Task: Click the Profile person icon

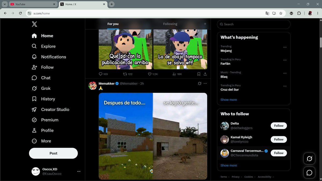Action: pos(34,130)
